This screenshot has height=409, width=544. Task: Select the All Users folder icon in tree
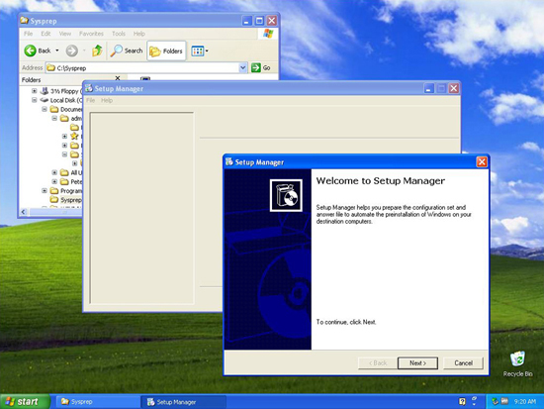coord(64,172)
